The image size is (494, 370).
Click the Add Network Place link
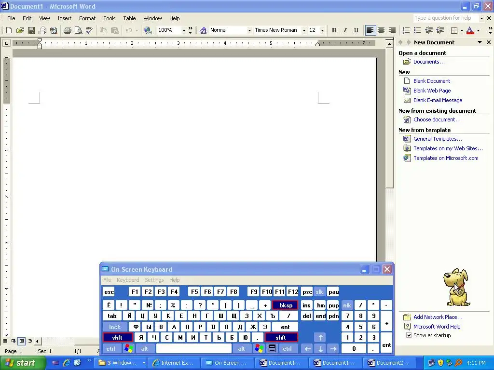pos(438,317)
